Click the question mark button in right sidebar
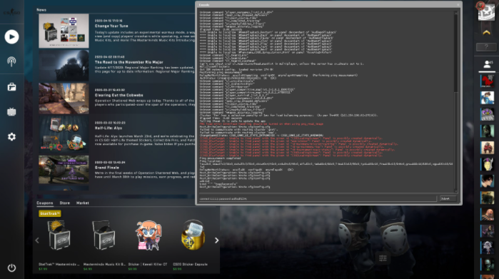Screen dimensions: 499x279 click(x=486, y=47)
